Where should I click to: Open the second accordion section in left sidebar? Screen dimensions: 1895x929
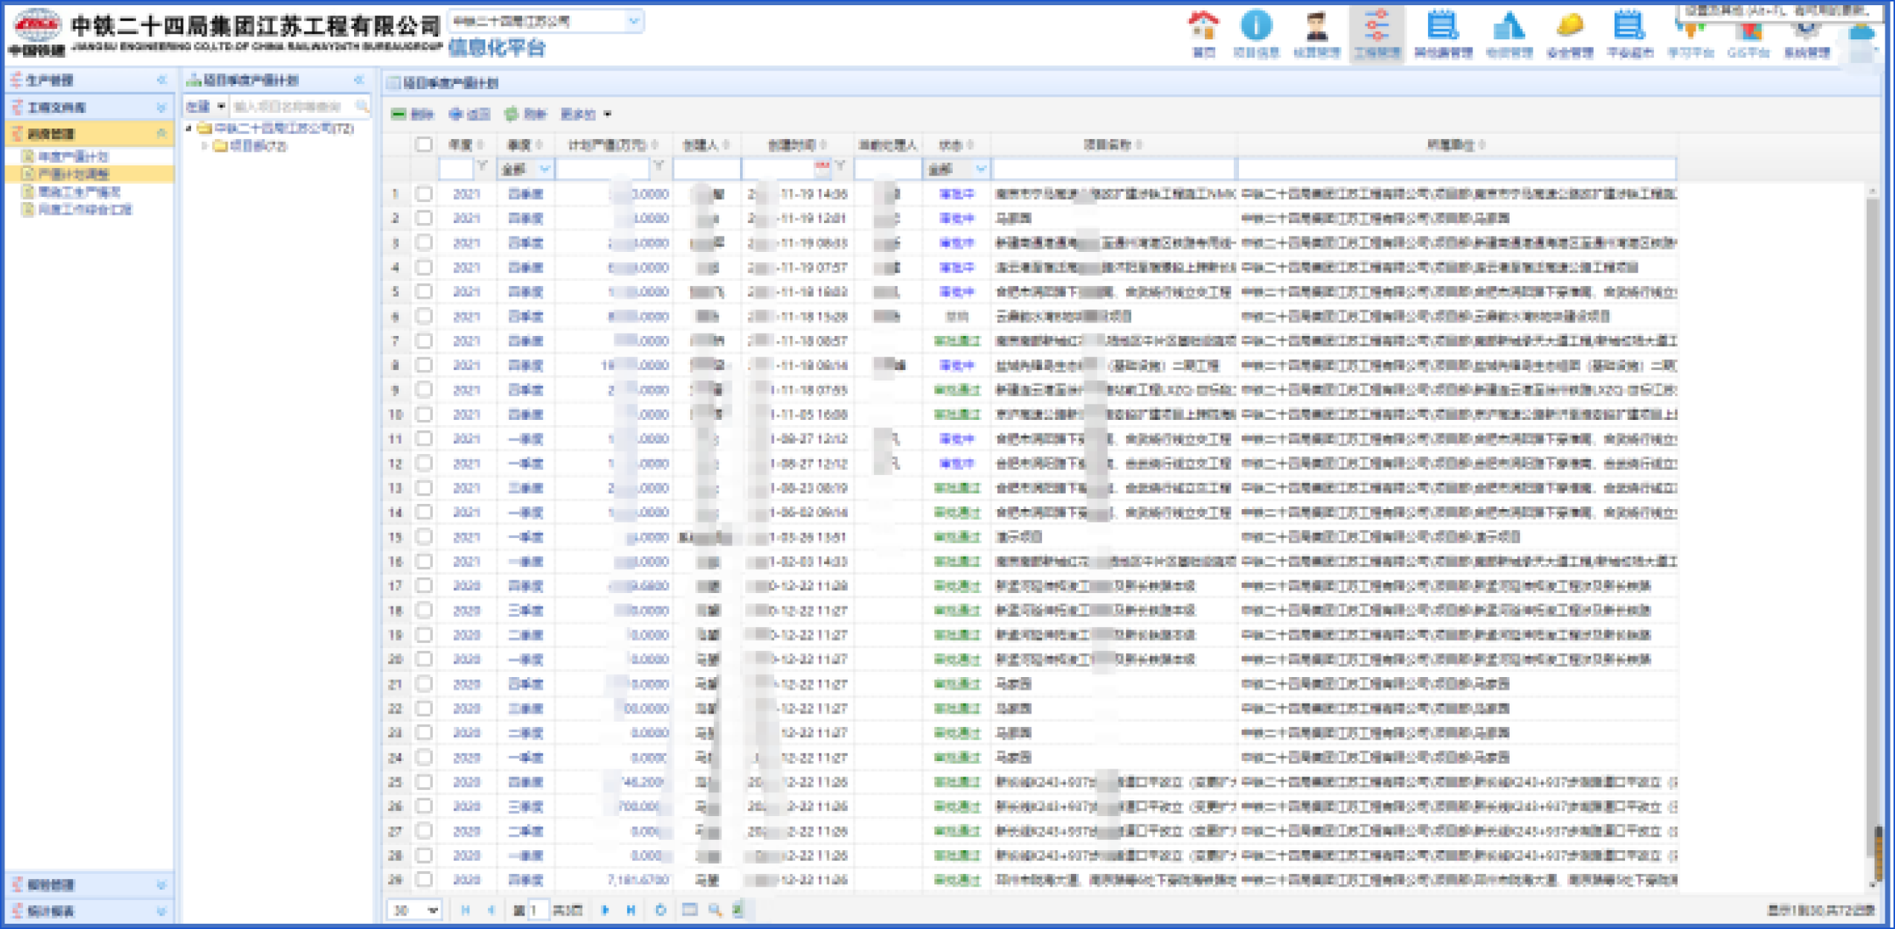coord(89,107)
